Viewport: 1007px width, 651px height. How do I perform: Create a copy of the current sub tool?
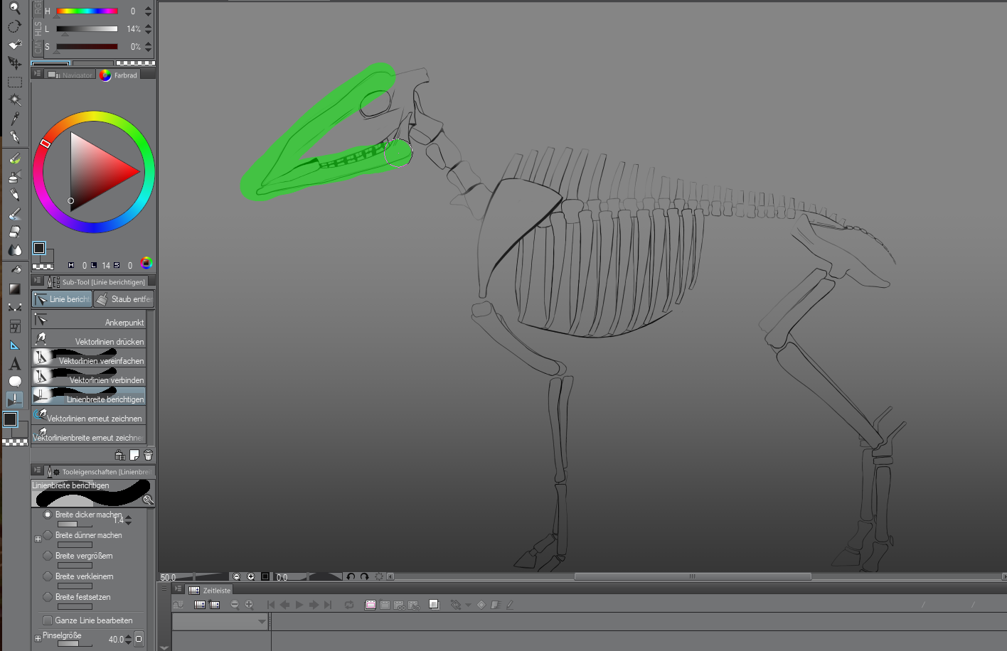coord(134,455)
